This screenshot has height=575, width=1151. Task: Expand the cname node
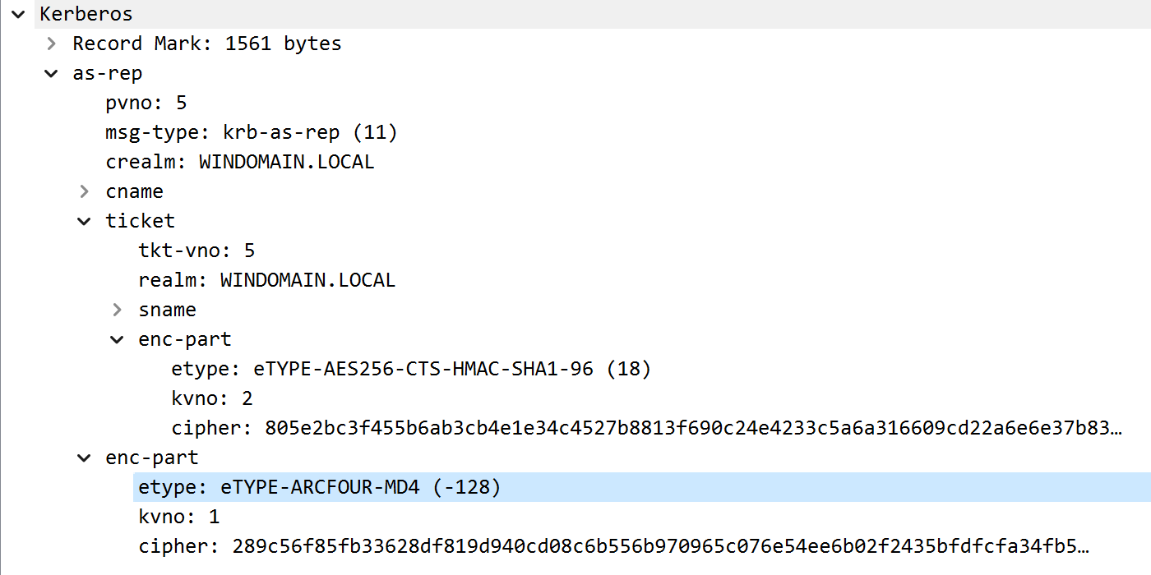pyautogui.click(x=84, y=191)
